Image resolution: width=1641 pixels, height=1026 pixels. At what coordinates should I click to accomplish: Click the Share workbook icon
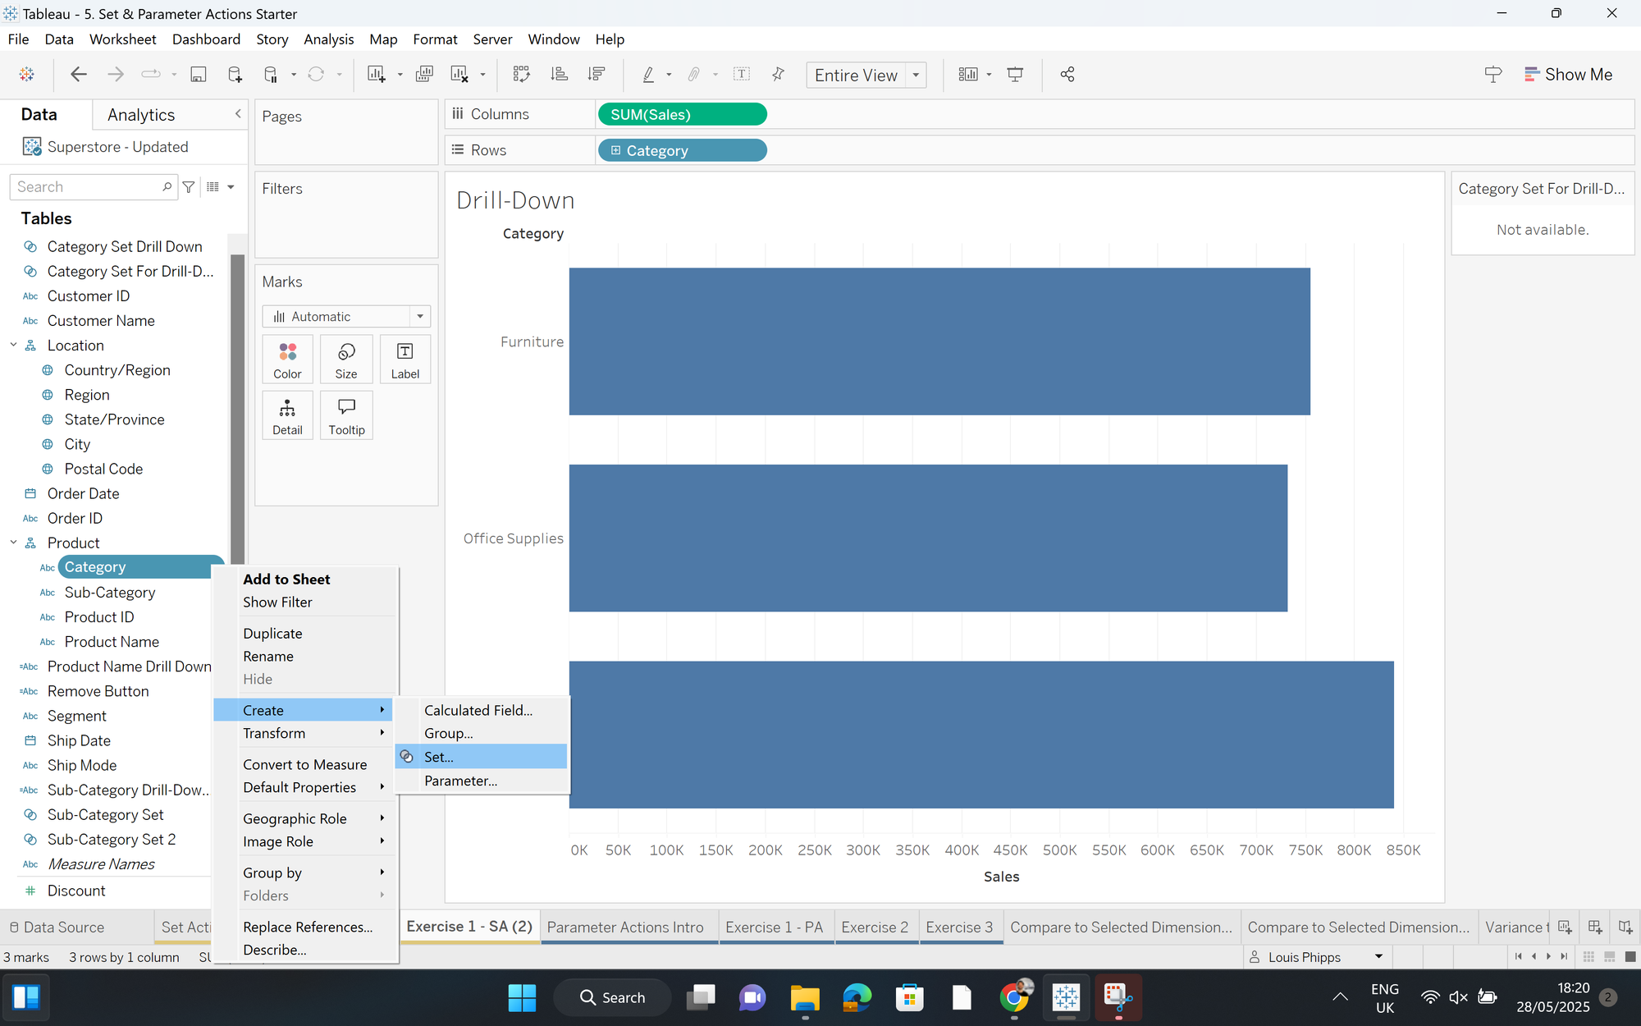(1067, 75)
